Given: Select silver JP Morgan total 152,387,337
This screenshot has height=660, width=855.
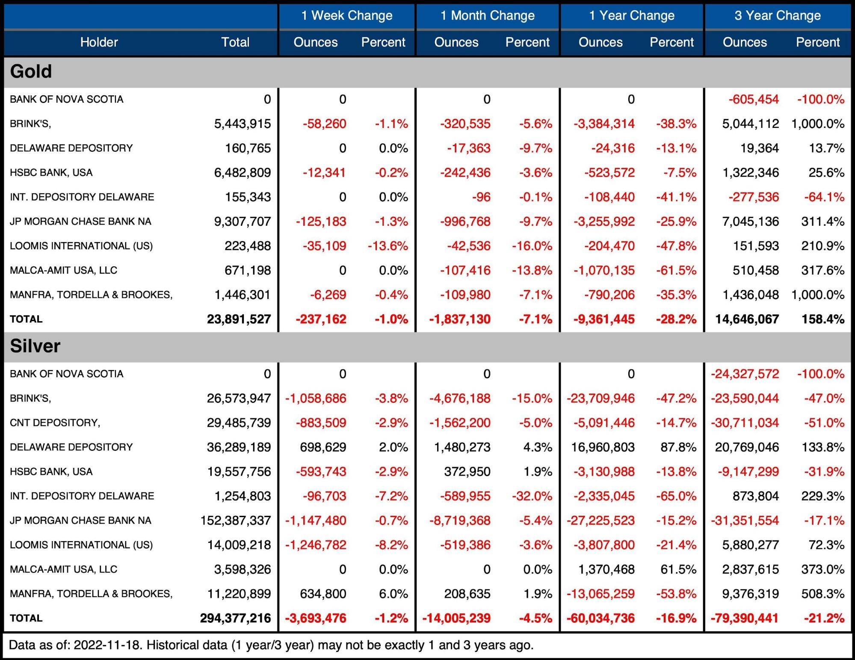Looking at the screenshot, I should [235, 521].
